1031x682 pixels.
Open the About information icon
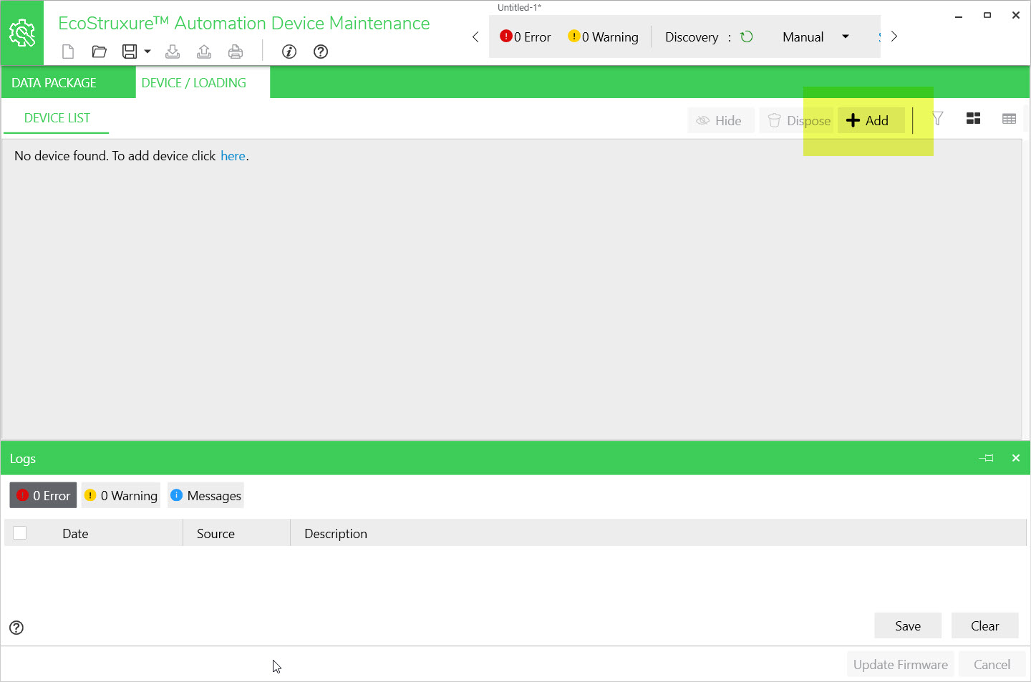(289, 52)
